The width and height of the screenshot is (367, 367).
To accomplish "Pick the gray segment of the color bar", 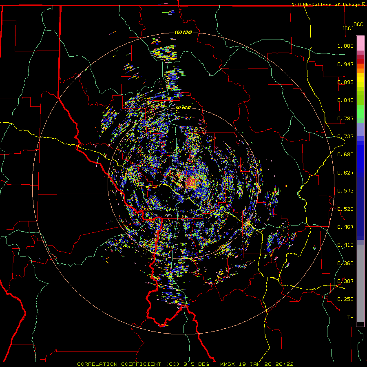I will coord(360,283).
